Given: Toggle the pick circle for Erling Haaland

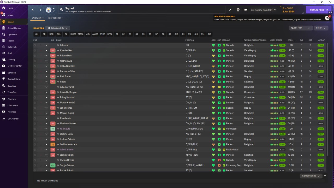Looking at the screenshot, I should 35,97.
